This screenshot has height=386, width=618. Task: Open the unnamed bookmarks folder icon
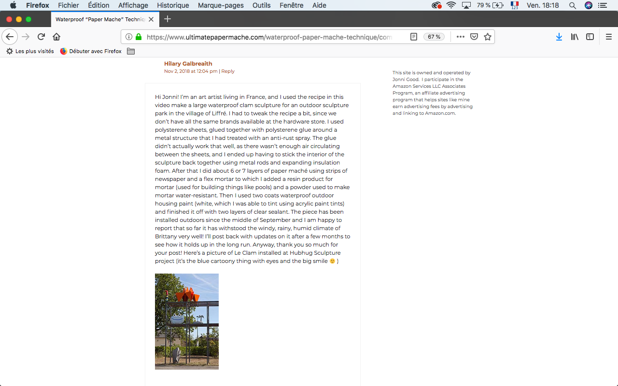pos(131,51)
